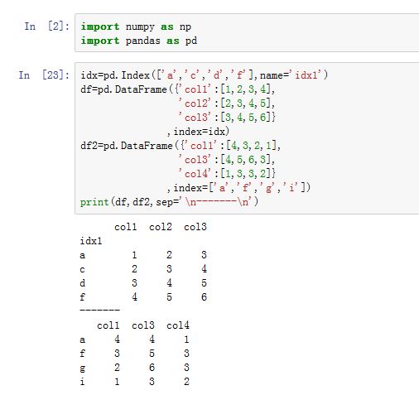Click the 'col3':[4,5,6,3] line in df2

coord(226,160)
